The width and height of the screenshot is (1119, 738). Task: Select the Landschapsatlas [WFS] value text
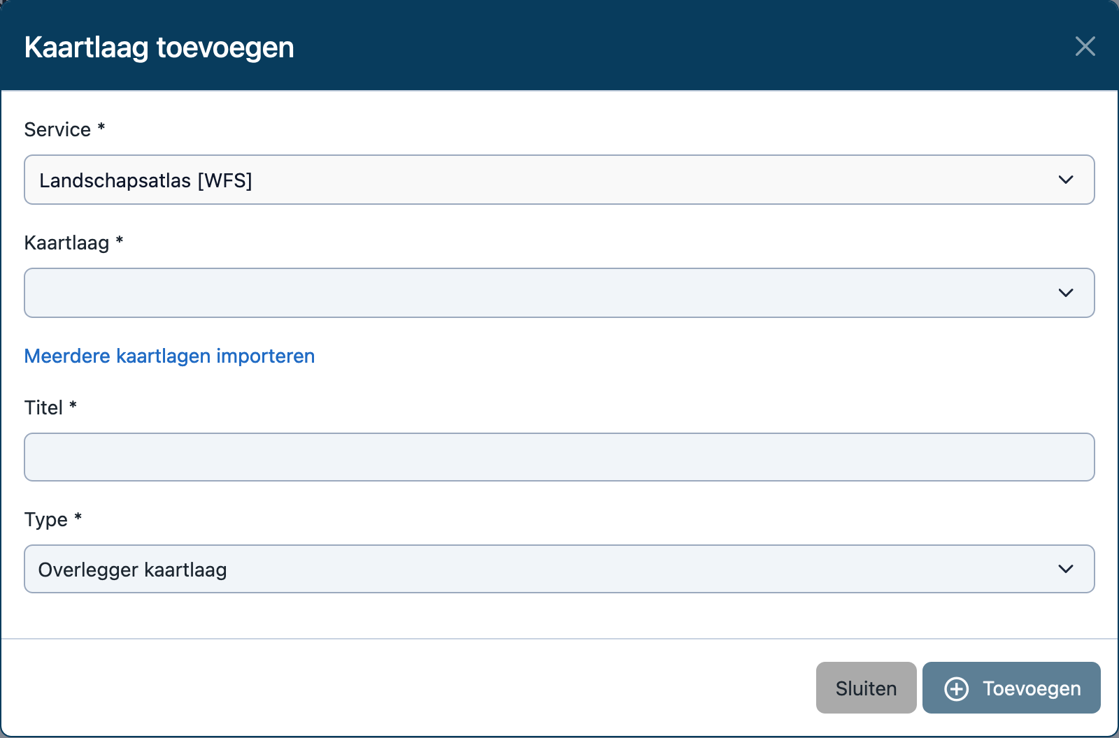pyautogui.click(x=145, y=180)
